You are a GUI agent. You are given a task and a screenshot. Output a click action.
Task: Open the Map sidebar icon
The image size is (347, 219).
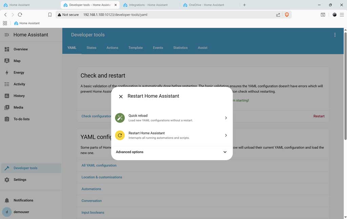7,61
